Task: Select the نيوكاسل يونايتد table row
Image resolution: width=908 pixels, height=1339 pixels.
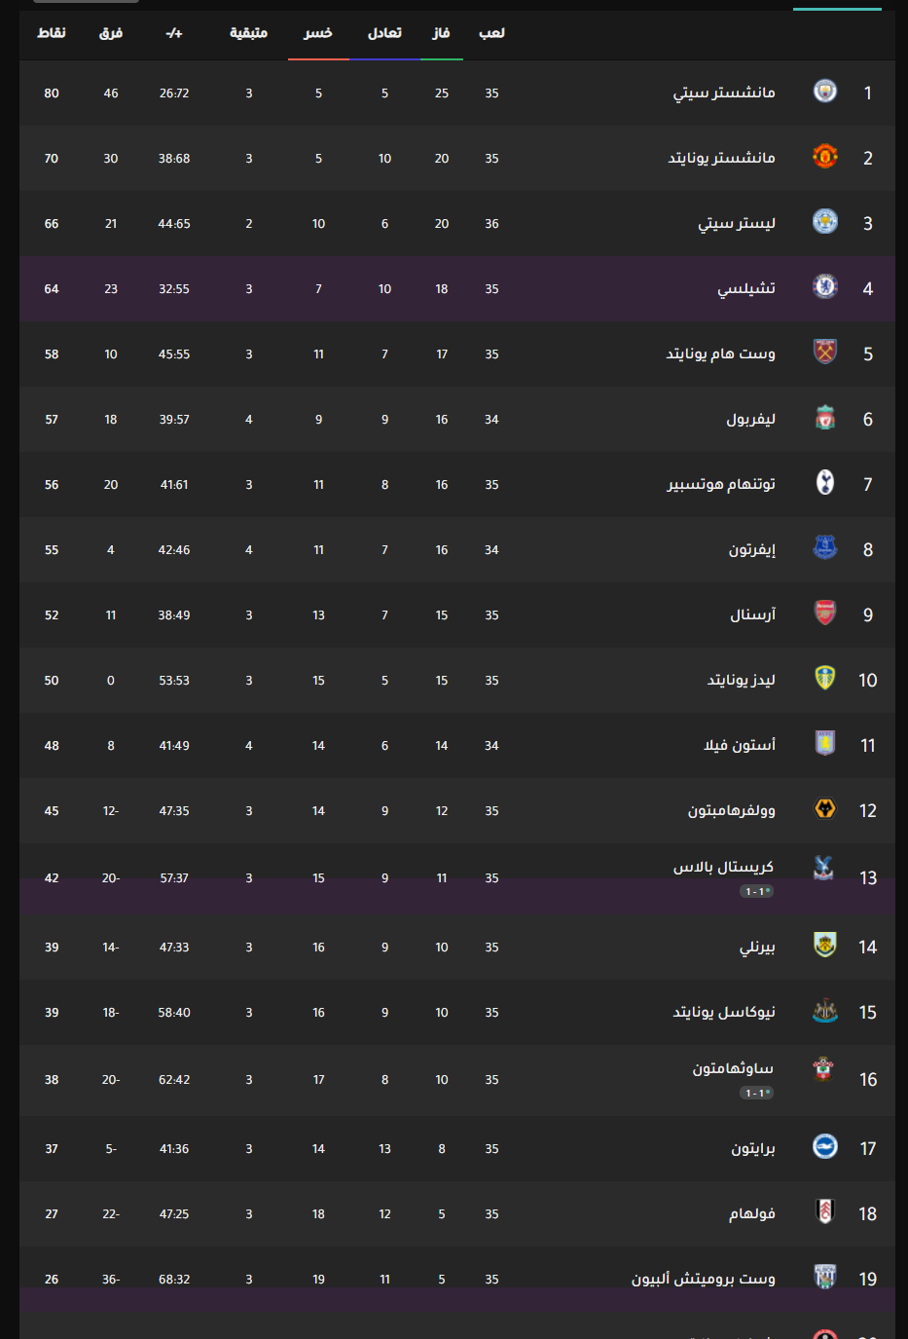Action: pyautogui.click(x=457, y=1012)
